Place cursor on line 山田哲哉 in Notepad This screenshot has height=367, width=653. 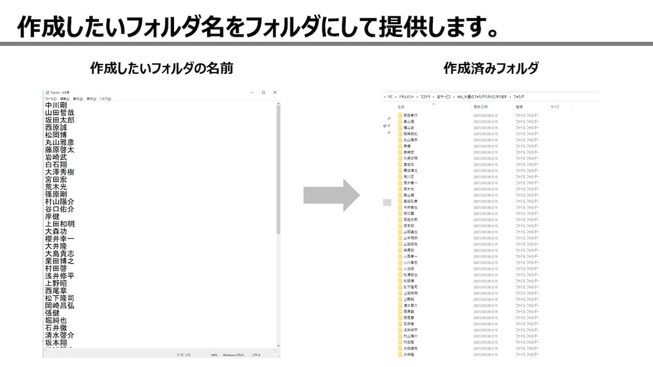tap(59, 113)
